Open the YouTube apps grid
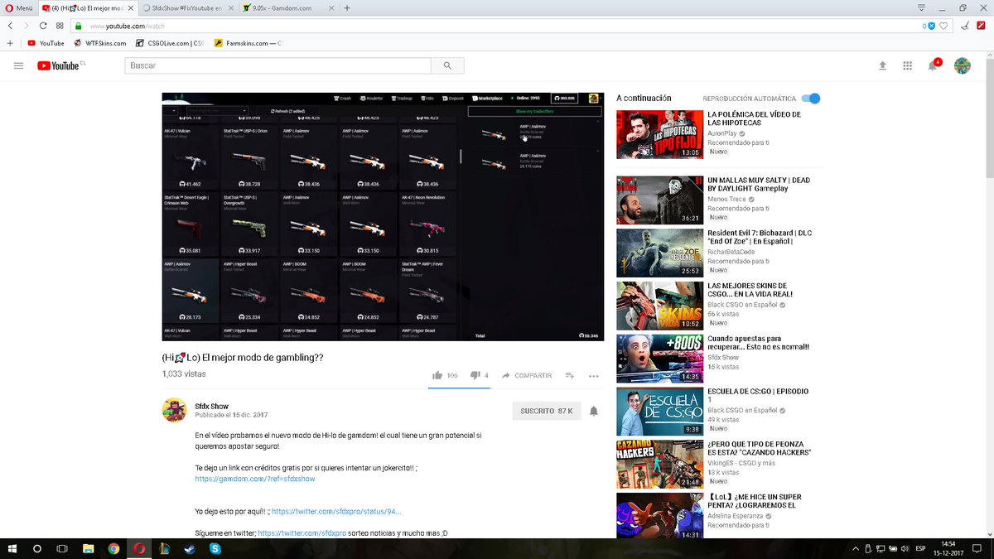The image size is (994, 559). pyautogui.click(x=907, y=65)
